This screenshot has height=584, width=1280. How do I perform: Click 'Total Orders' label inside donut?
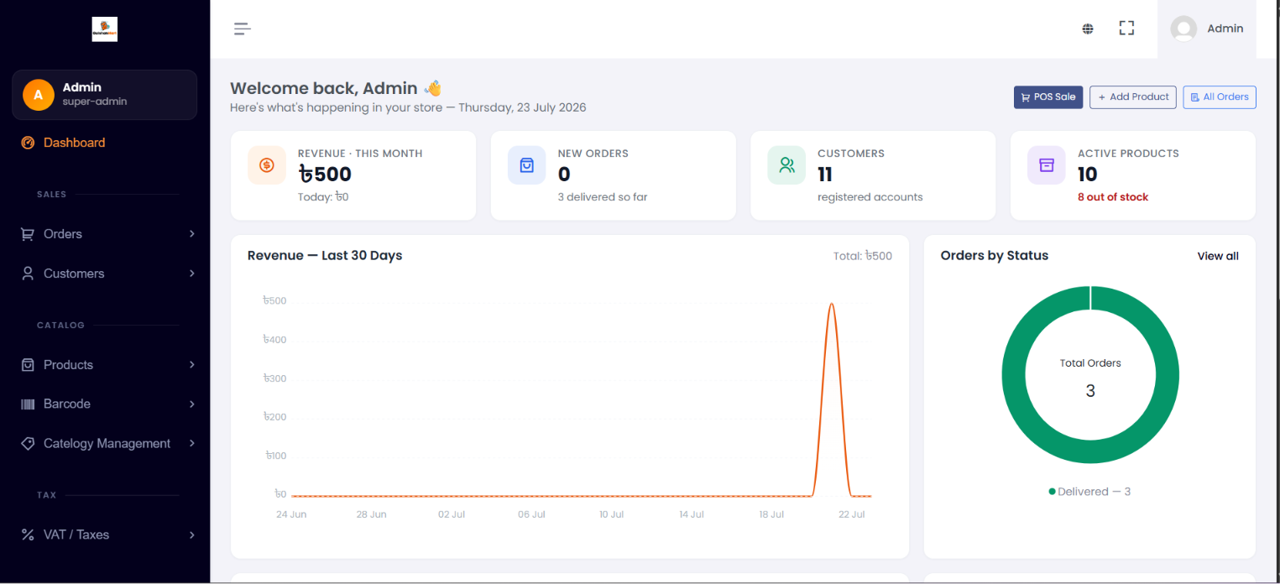click(x=1090, y=363)
